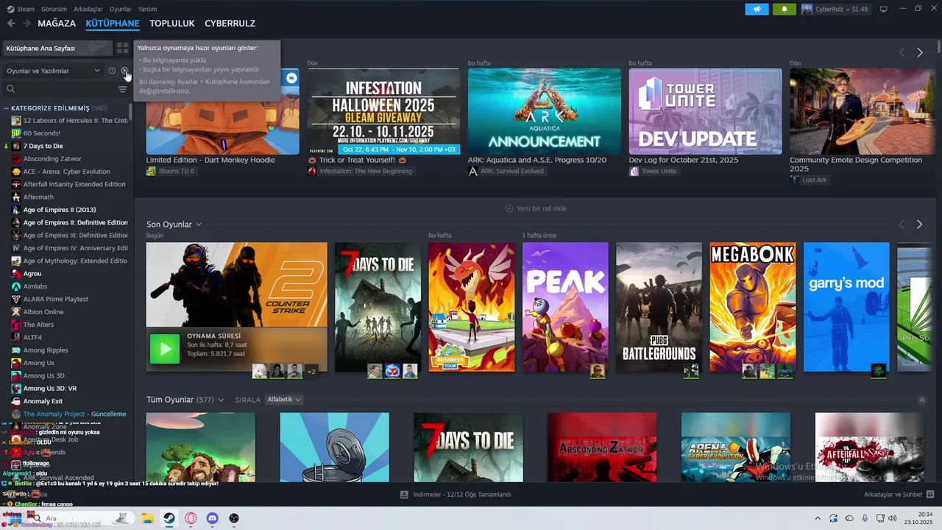Open the MEGABONK game cover

click(x=753, y=307)
